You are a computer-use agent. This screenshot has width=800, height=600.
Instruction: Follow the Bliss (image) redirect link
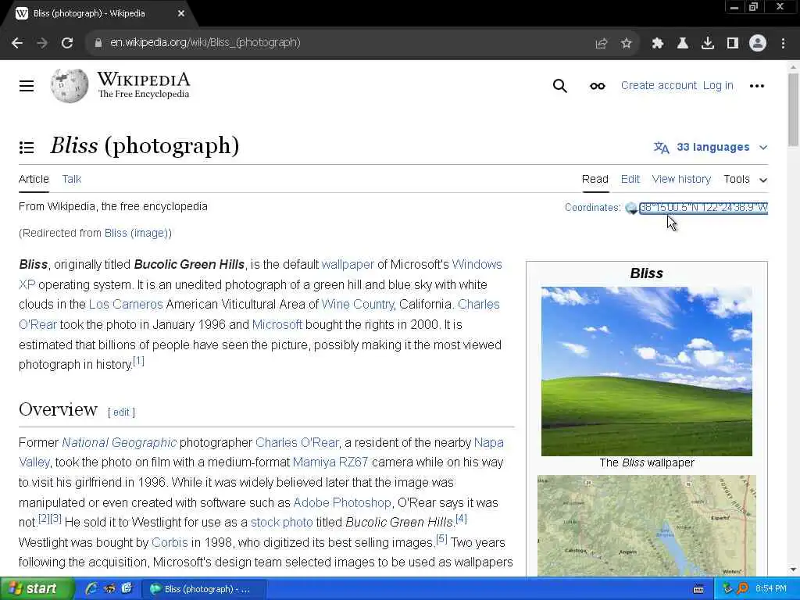pyautogui.click(x=136, y=233)
